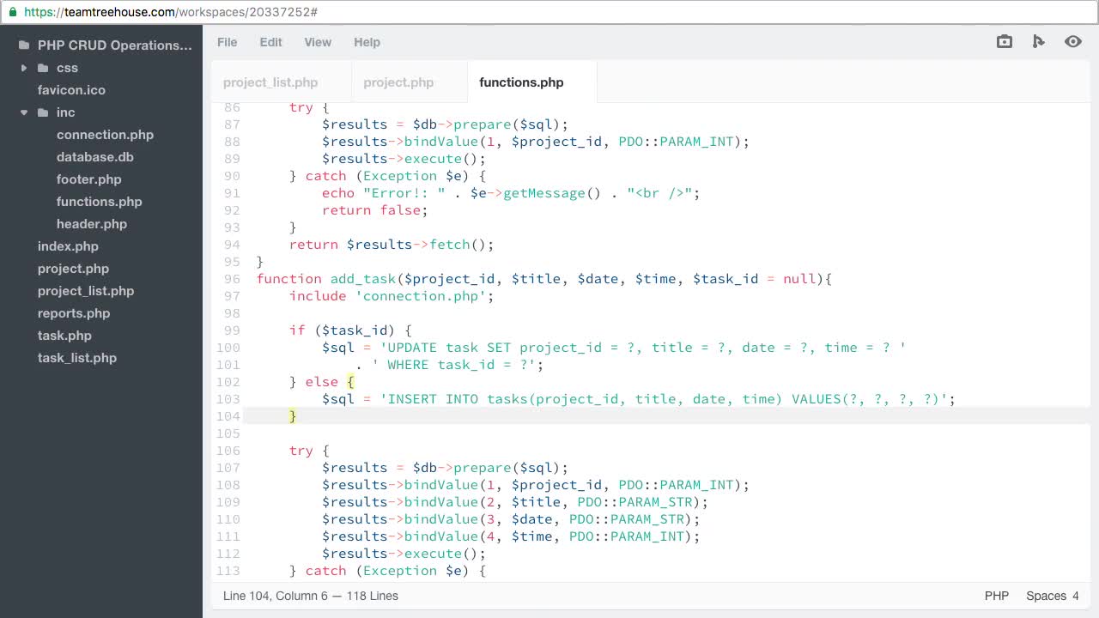
Task: Change the PHP language mode in status bar
Action: click(997, 596)
